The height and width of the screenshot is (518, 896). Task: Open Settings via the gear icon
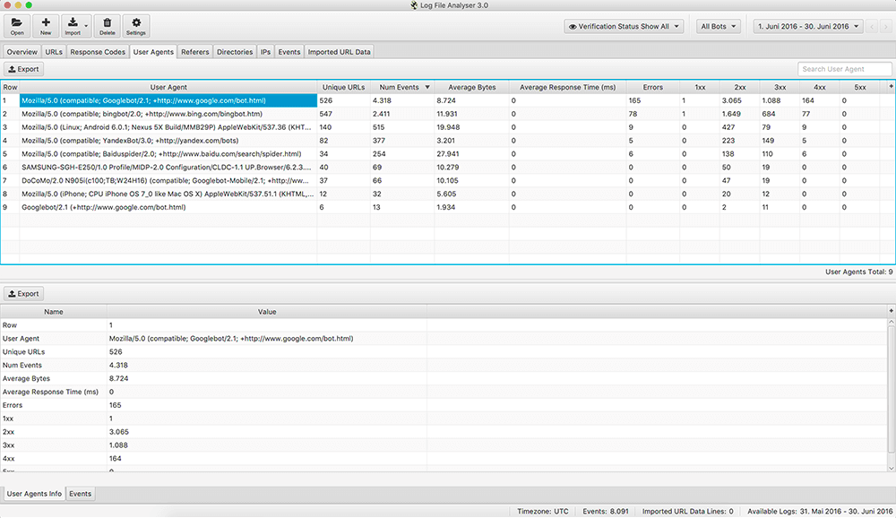click(136, 26)
